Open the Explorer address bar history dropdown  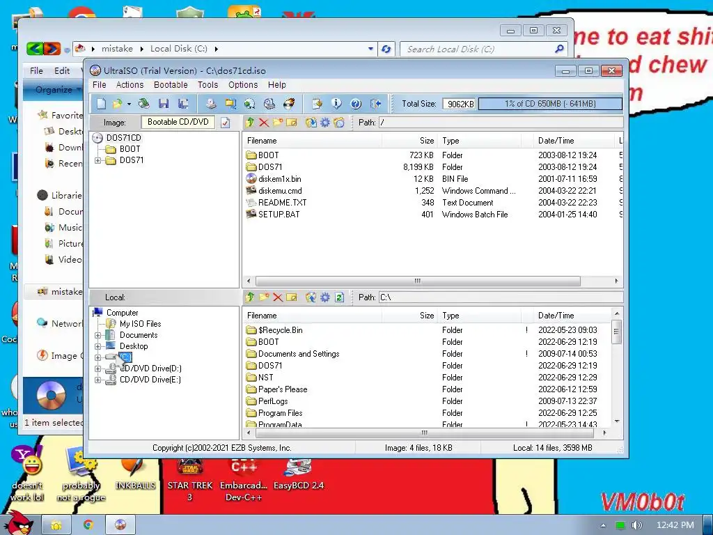(370, 49)
